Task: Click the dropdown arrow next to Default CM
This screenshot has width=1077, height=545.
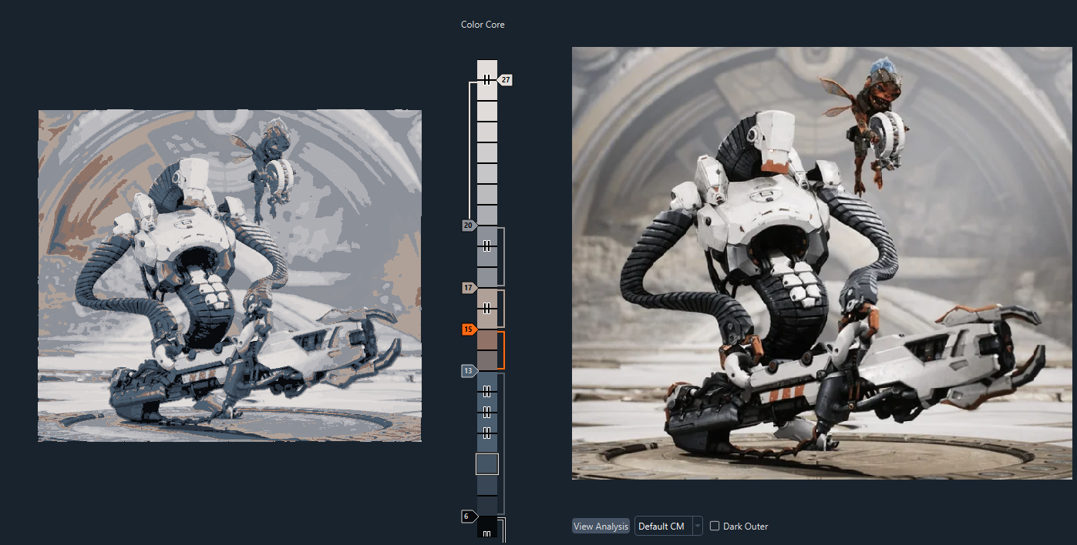Action: coord(697,526)
